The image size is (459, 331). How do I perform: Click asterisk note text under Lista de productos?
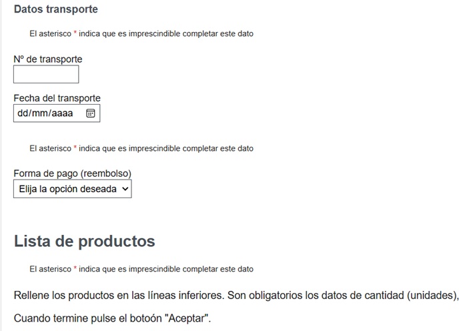(141, 269)
